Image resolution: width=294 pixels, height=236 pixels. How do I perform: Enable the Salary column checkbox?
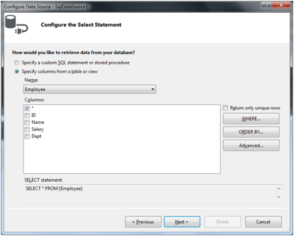[27, 129]
